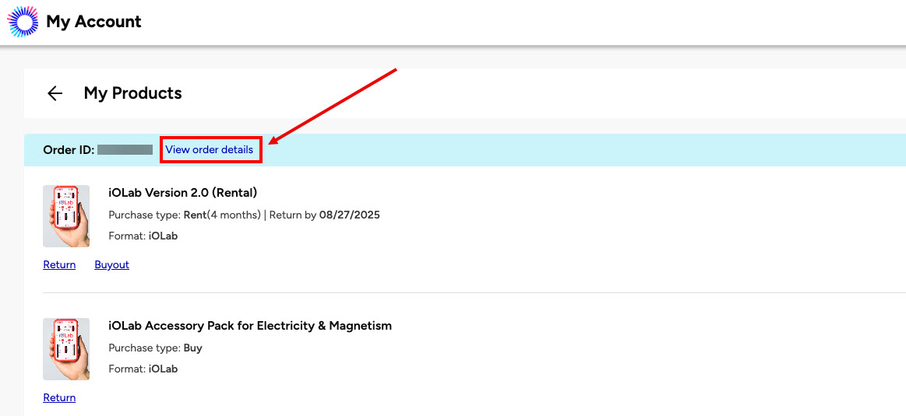Viewport: 906px width, 416px height.
Task: Click Format: iOLab under the Accessory Pack
Action: tap(143, 369)
